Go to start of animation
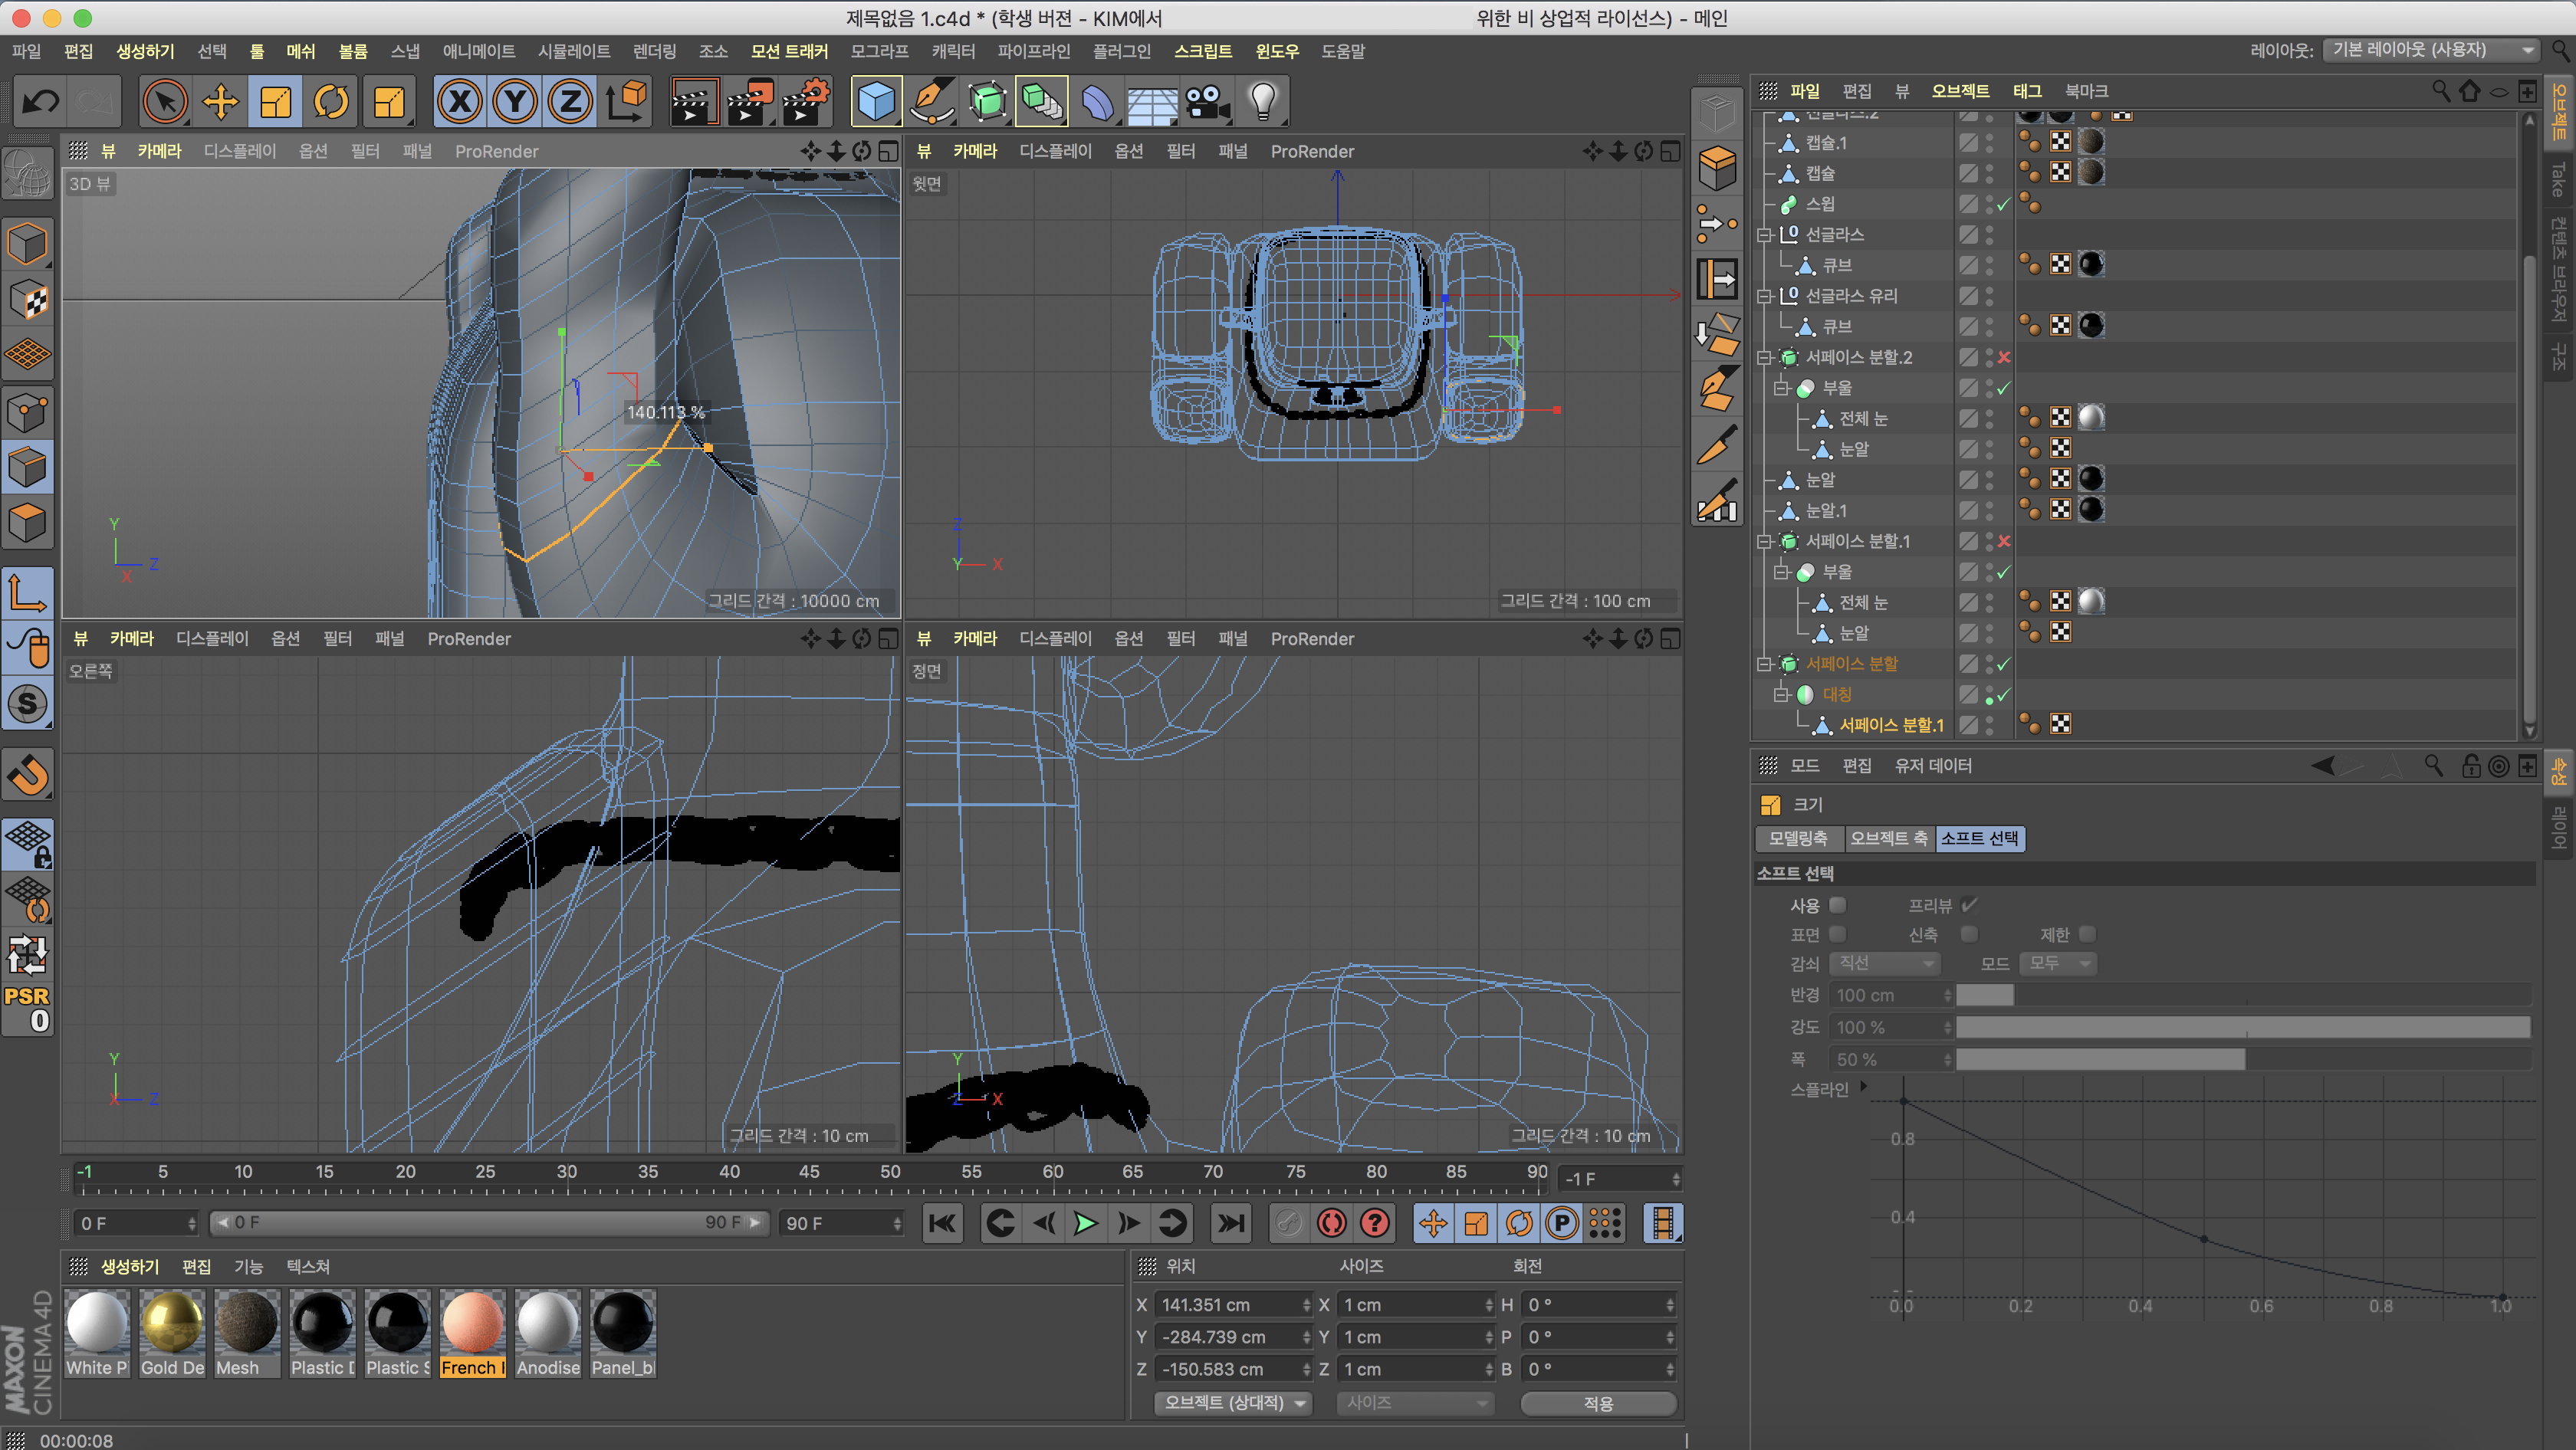The height and width of the screenshot is (1450, 2576). [x=942, y=1223]
